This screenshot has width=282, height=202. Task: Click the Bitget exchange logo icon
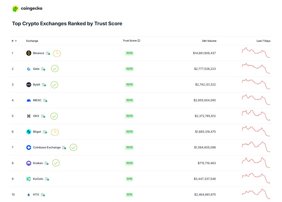(x=29, y=132)
